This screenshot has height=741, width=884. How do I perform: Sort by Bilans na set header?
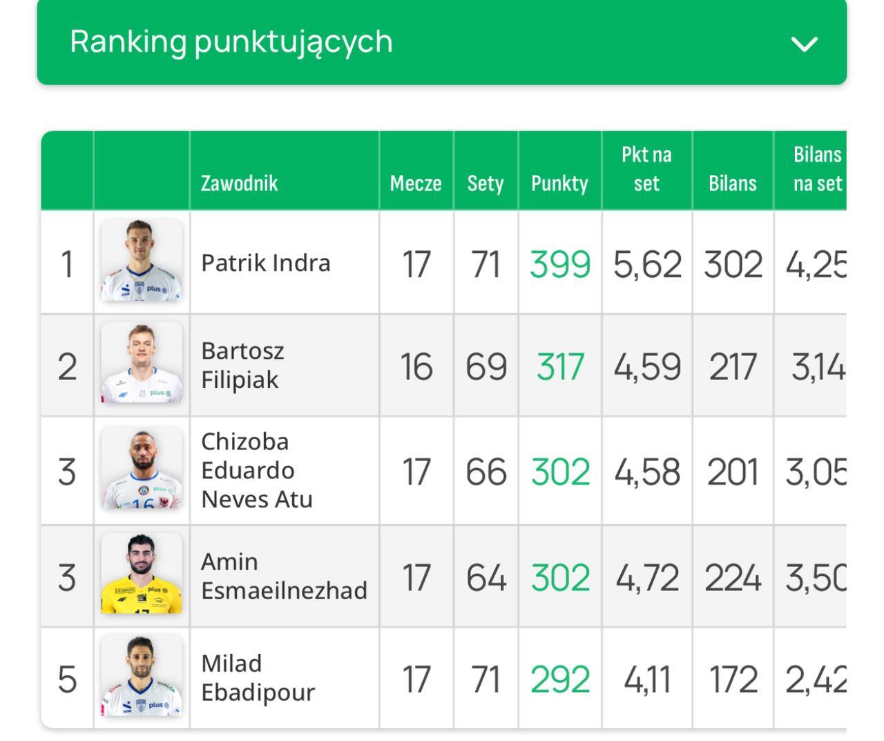pyautogui.click(x=818, y=169)
